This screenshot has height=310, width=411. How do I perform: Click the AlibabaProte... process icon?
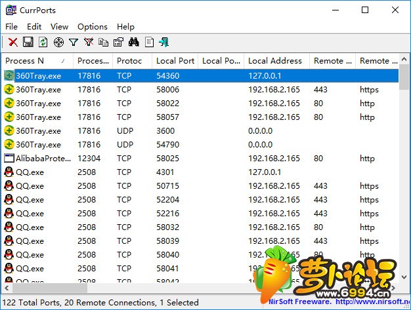9,158
